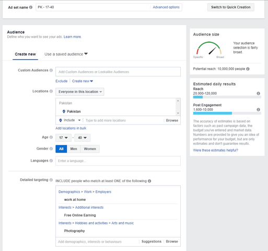Click info icon next to Age label

[x=51, y=137]
